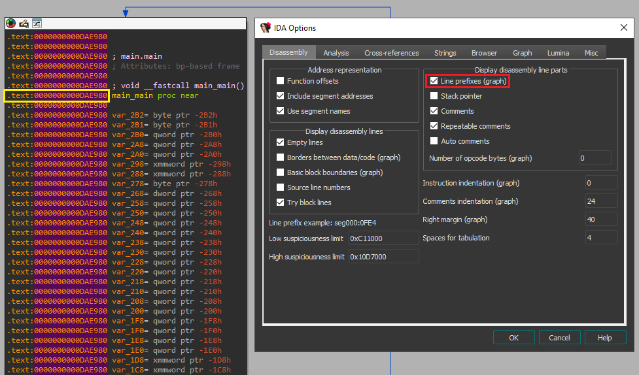639x375 pixels.
Task: Turn on Auto comments
Action: pyautogui.click(x=434, y=141)
